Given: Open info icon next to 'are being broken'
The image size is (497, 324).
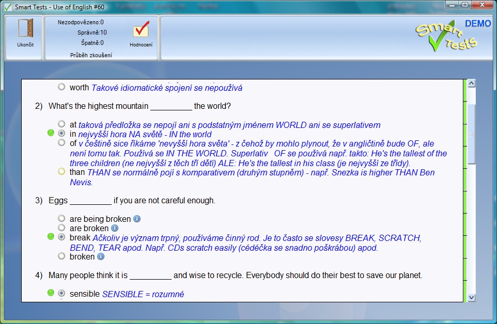Looking at the screenshot, I should 137,219.
